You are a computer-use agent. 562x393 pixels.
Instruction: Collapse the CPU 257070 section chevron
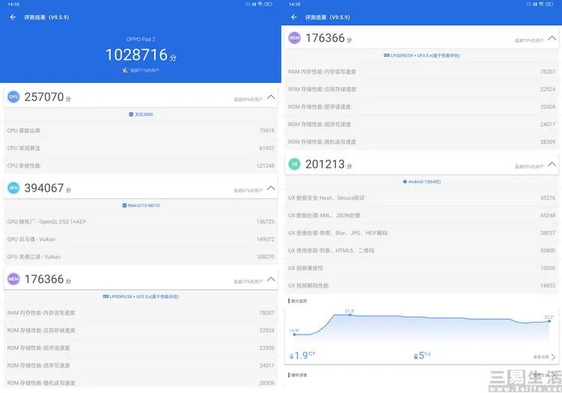coord(271,97)
